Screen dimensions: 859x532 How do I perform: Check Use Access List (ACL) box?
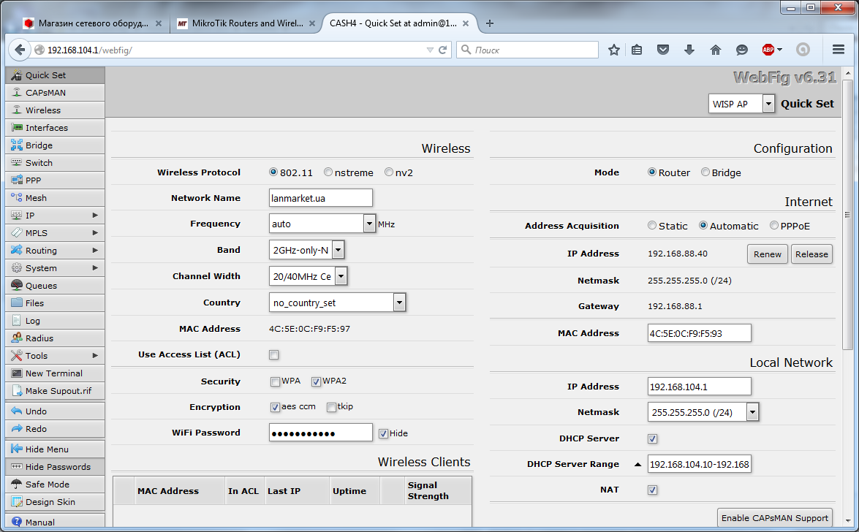pyautogui.click(x=274, y=355)
